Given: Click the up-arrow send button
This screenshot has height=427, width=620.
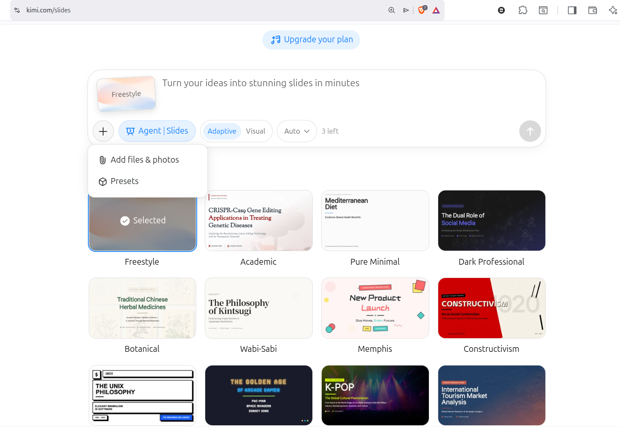Looking at the screenshot, I should coord(530,131).
